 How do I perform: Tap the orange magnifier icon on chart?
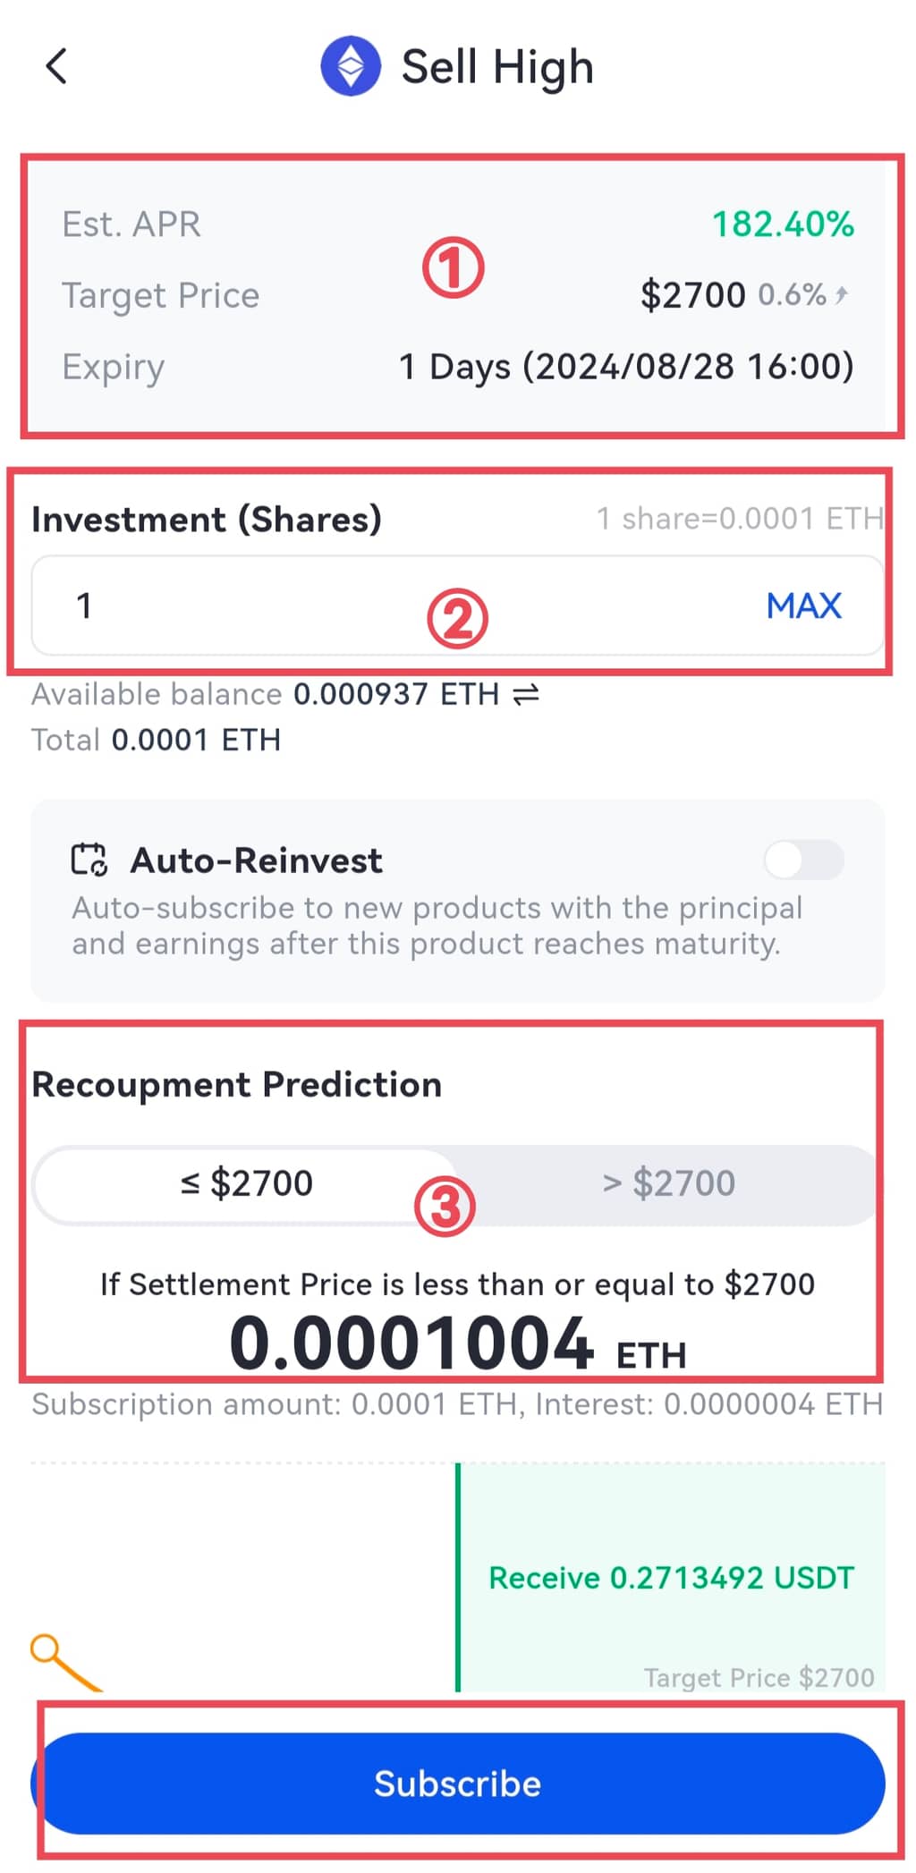click(x=63, y=1661)
